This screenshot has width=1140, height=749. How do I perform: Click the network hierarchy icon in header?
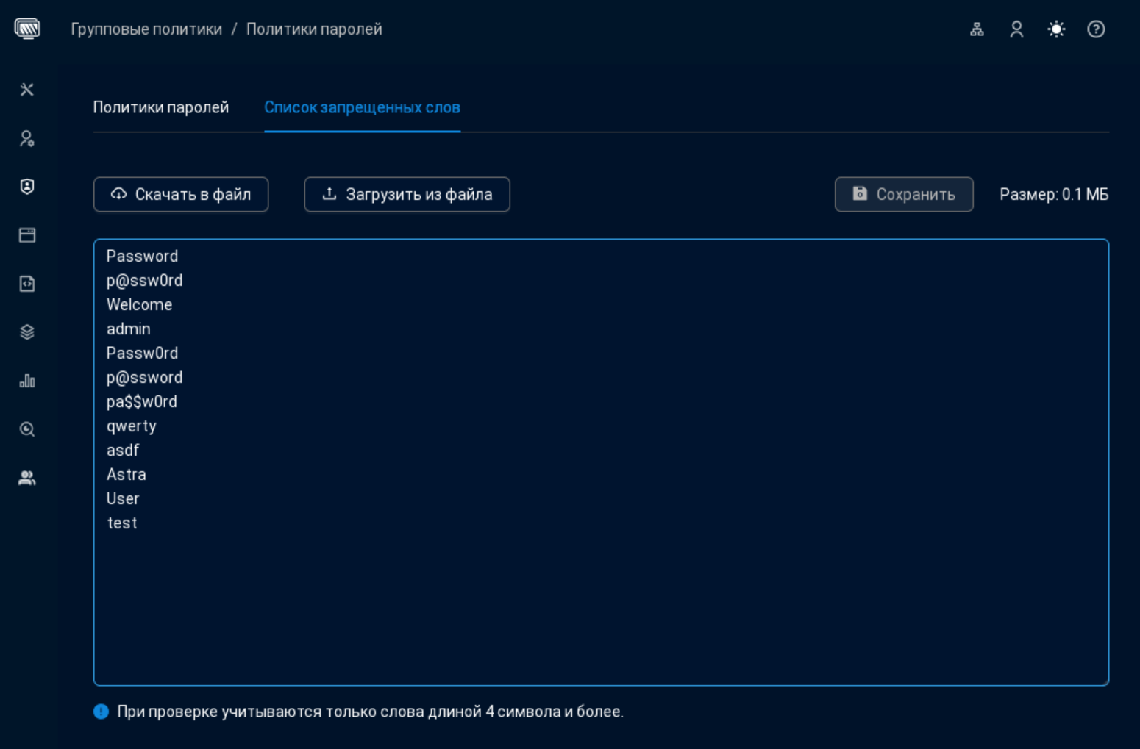click(977, 29)
